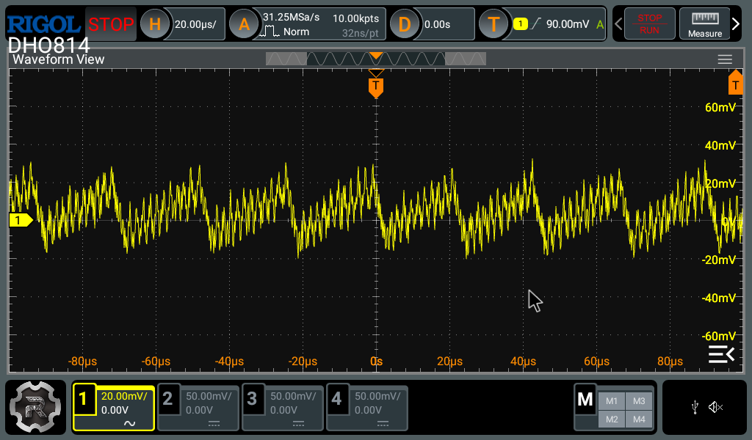The image size is (752, 440).
Task: Expand the side results panel arrow
Action: coord(720,355)
